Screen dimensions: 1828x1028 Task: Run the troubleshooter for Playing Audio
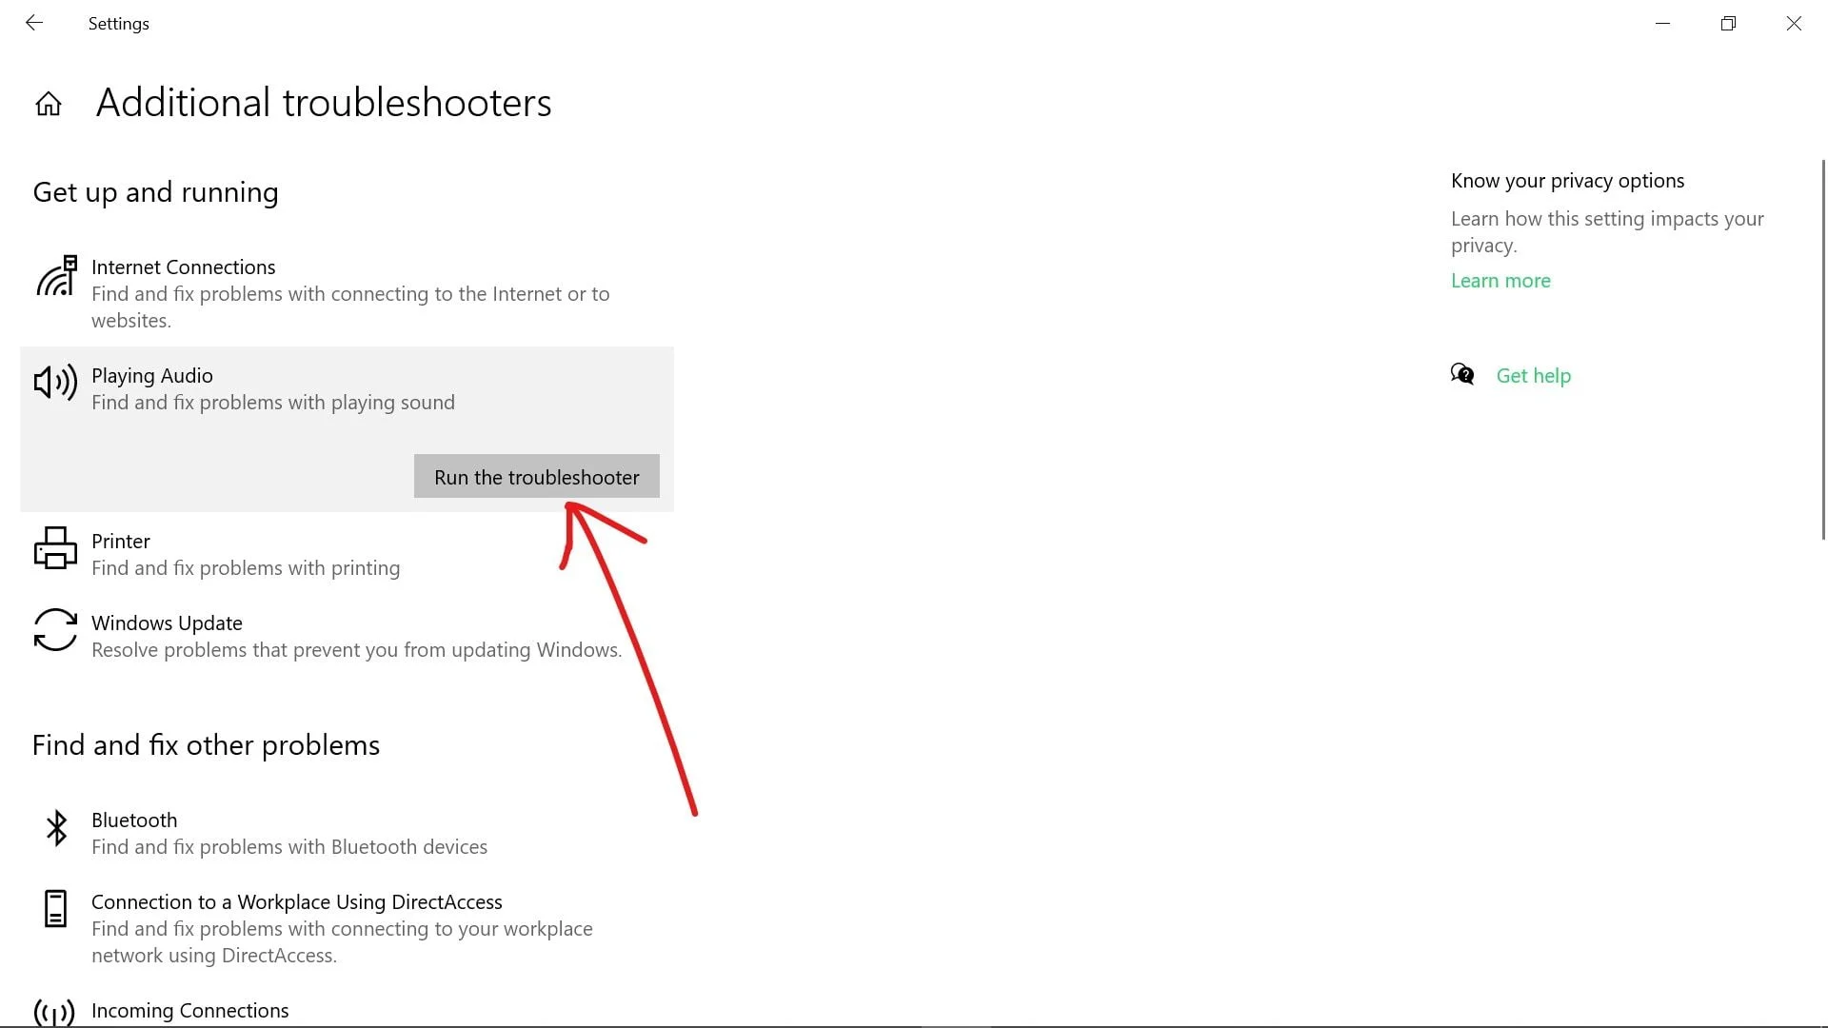[x=536, y=477]
